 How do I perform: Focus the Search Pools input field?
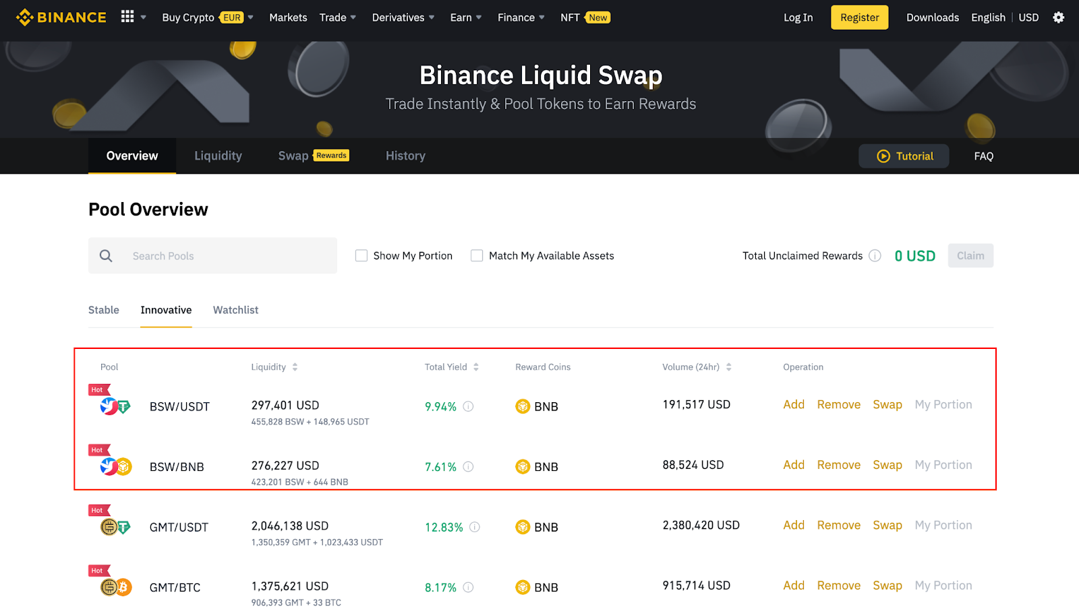point(212,255)
